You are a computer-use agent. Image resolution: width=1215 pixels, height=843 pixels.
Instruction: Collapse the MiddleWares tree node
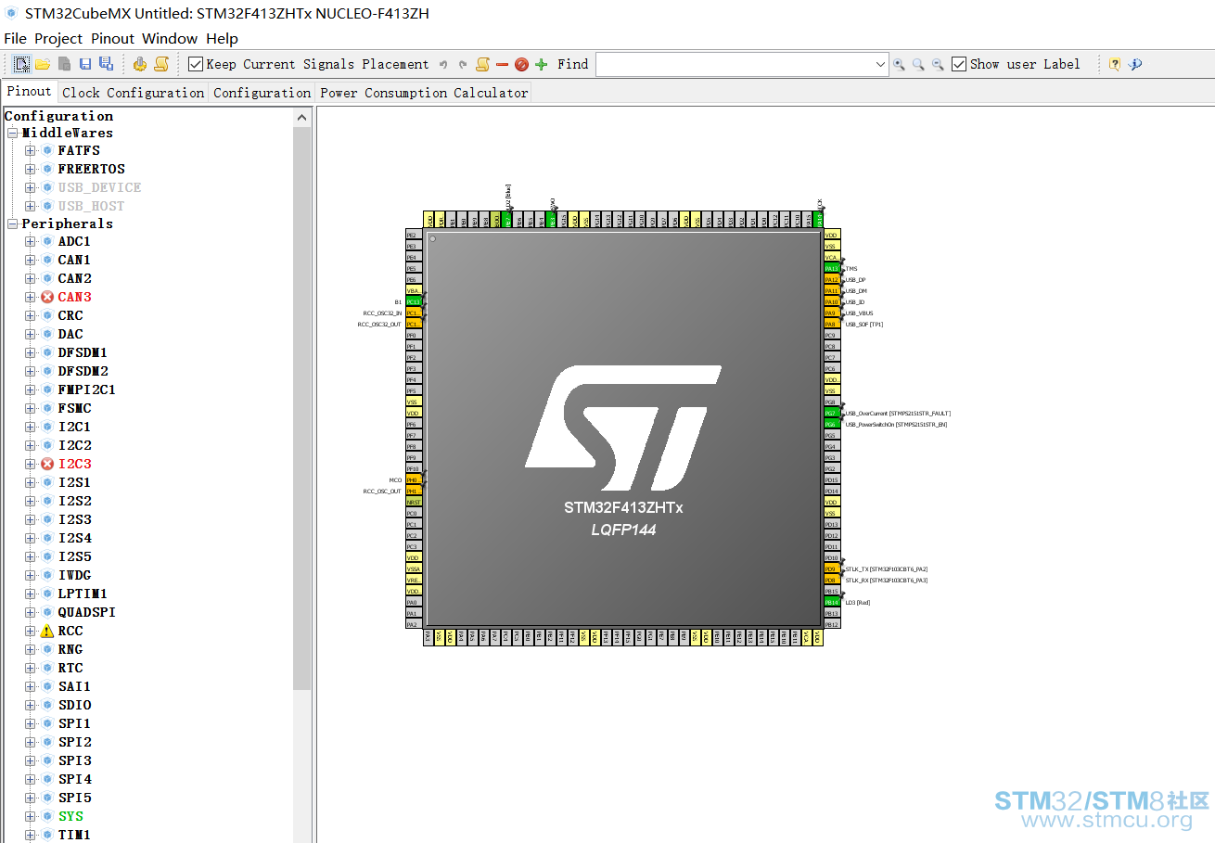pyautogui.click(x=13, y=133)
